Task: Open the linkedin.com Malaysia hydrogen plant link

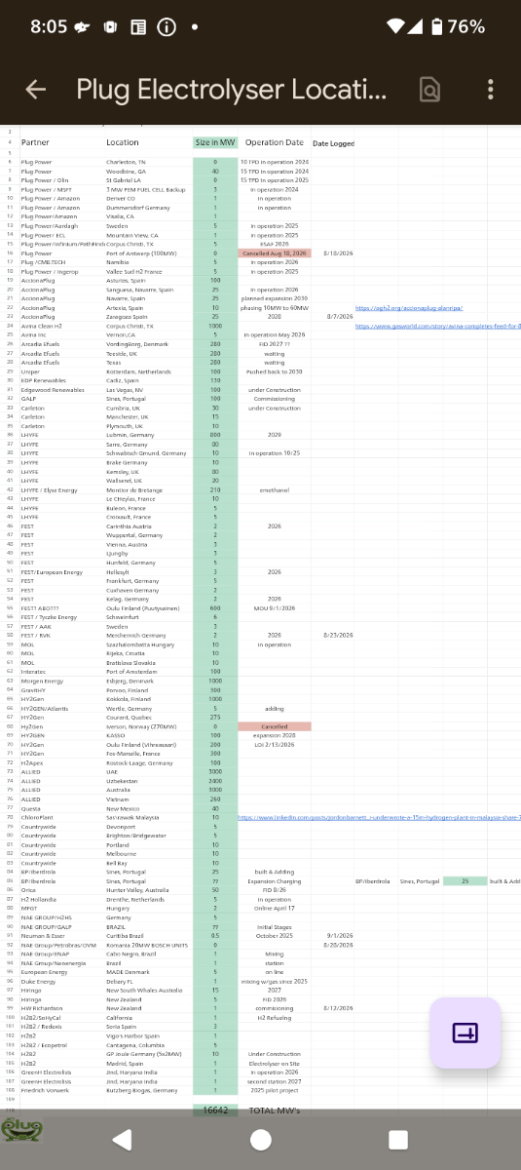Action: (x=379, y=817)
